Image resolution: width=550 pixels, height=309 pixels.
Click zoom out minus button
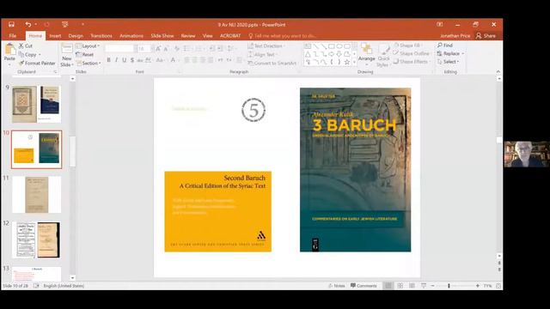[x=432, y=286]
